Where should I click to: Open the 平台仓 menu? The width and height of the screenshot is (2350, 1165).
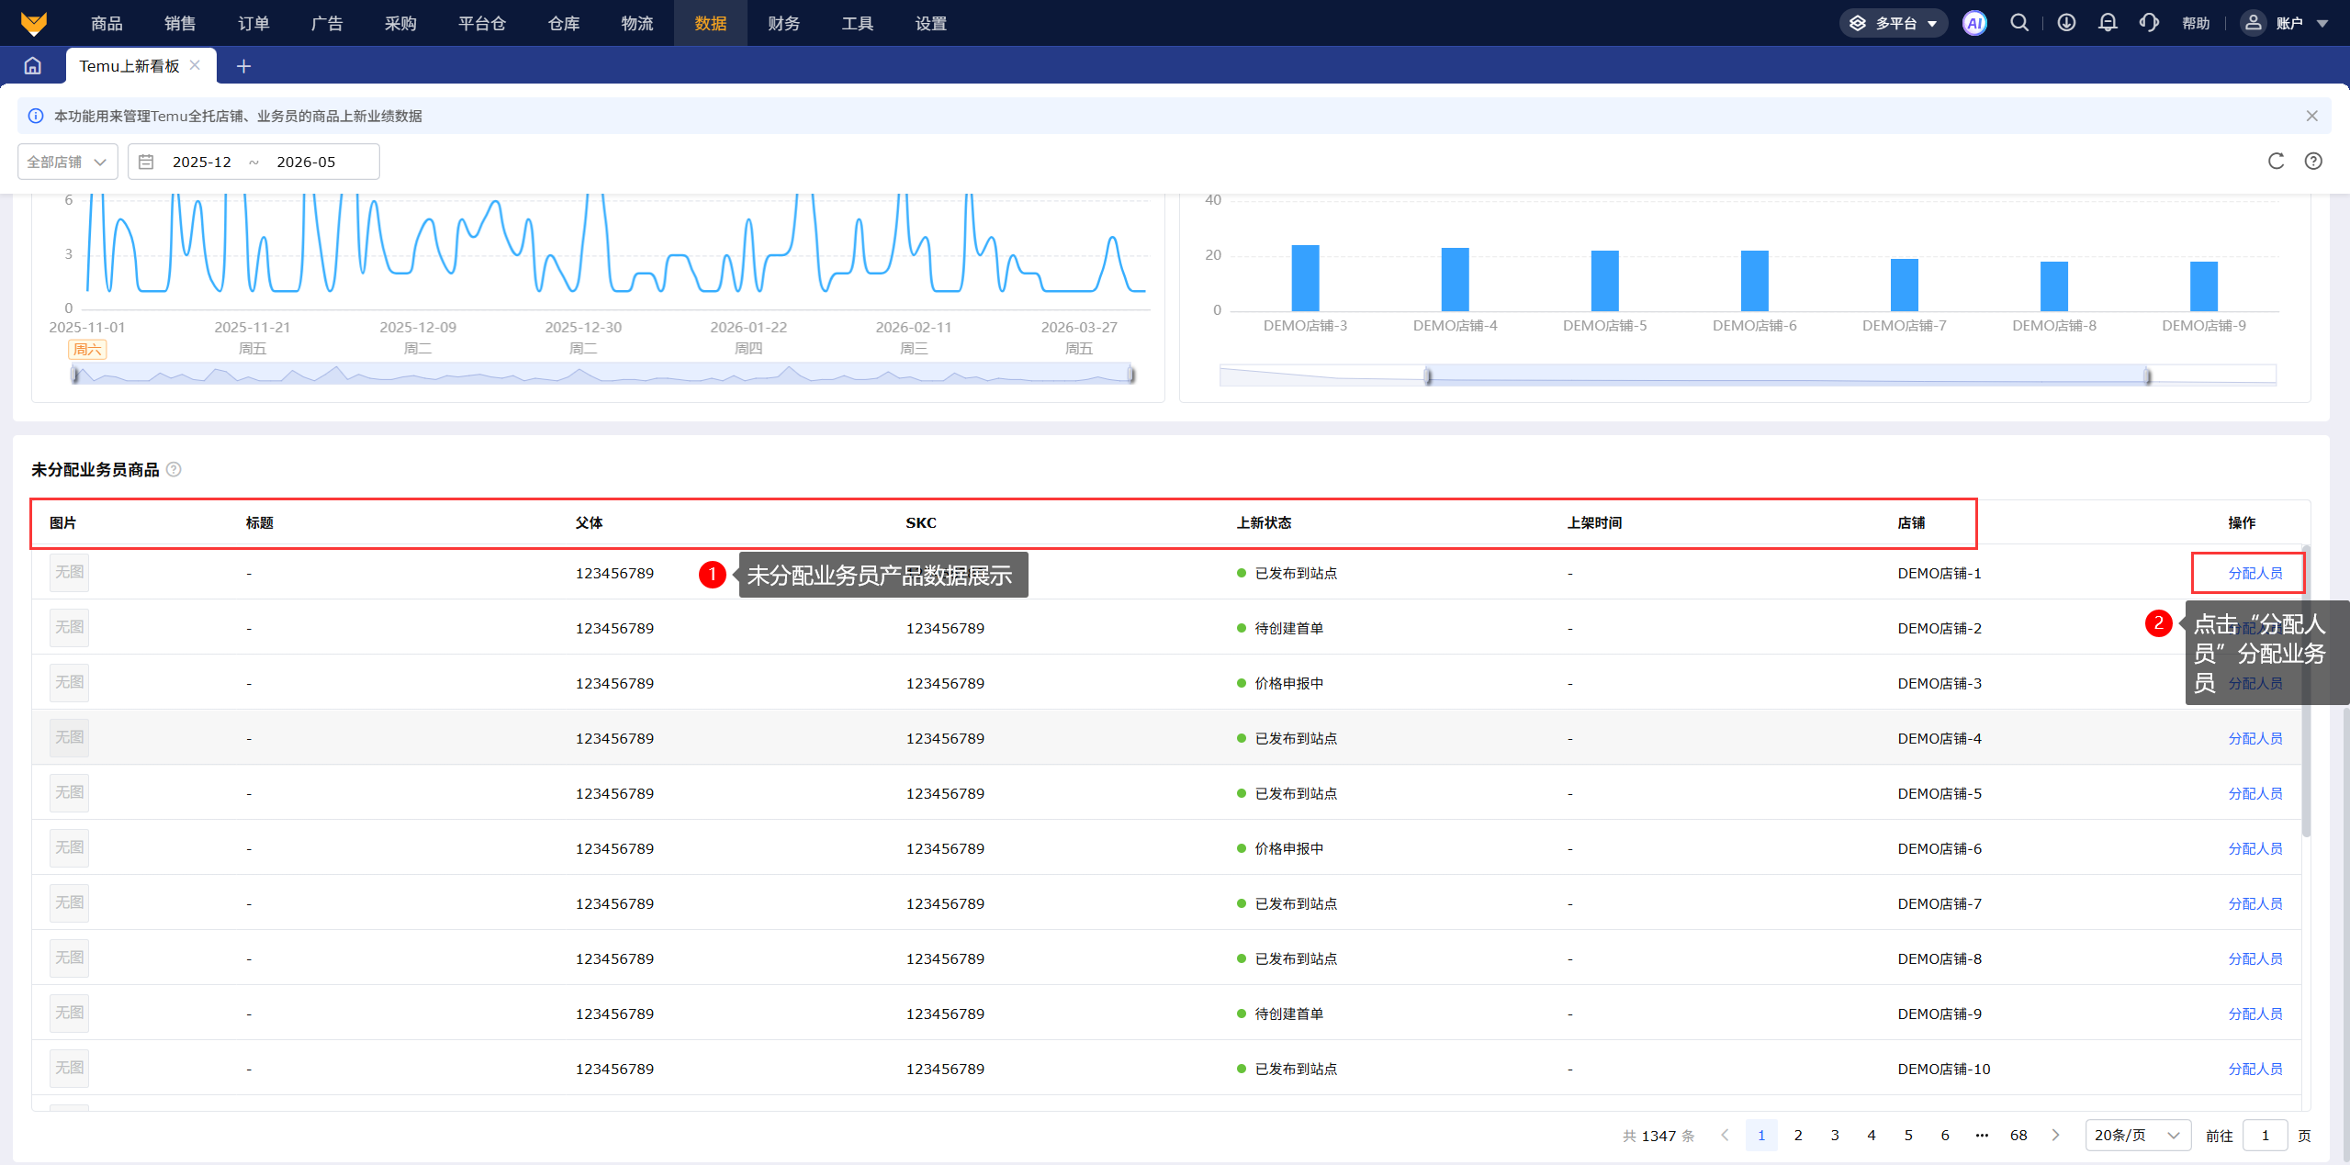(482, 23)
